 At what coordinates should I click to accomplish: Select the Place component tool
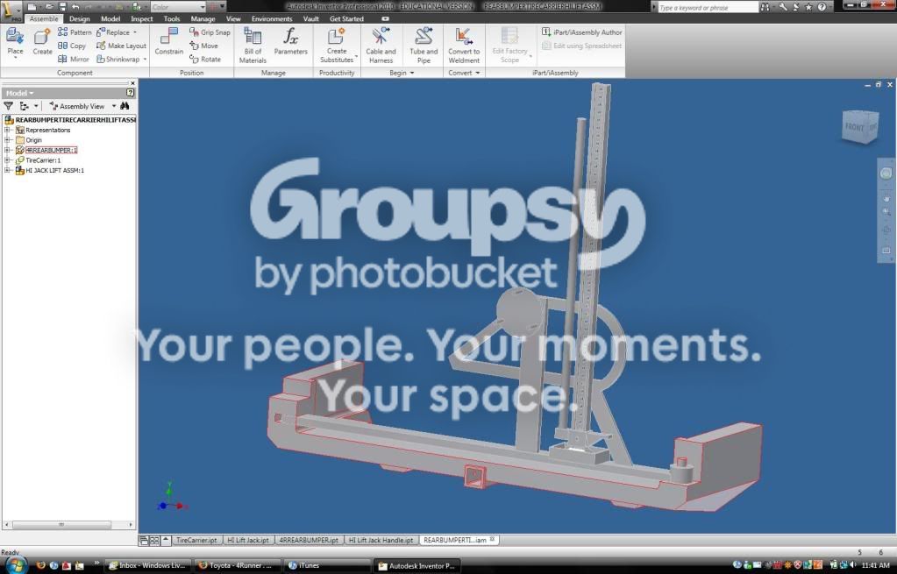pos(15,42)
